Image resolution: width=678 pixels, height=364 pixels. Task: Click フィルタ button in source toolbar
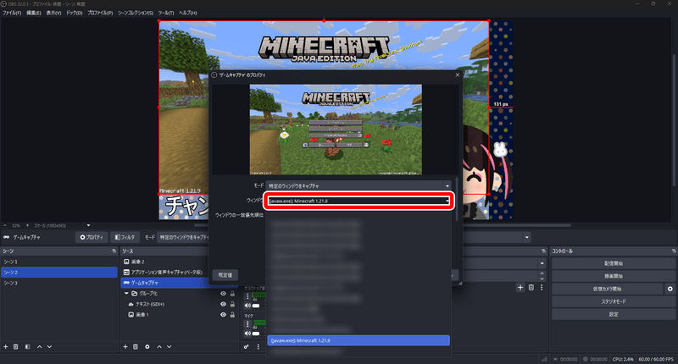[x=125, y=237]
